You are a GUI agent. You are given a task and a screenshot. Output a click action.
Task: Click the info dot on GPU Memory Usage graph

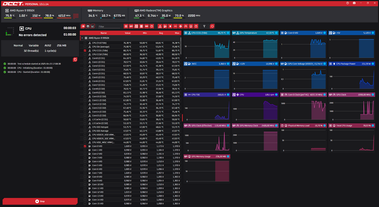[x=228, y=156]
